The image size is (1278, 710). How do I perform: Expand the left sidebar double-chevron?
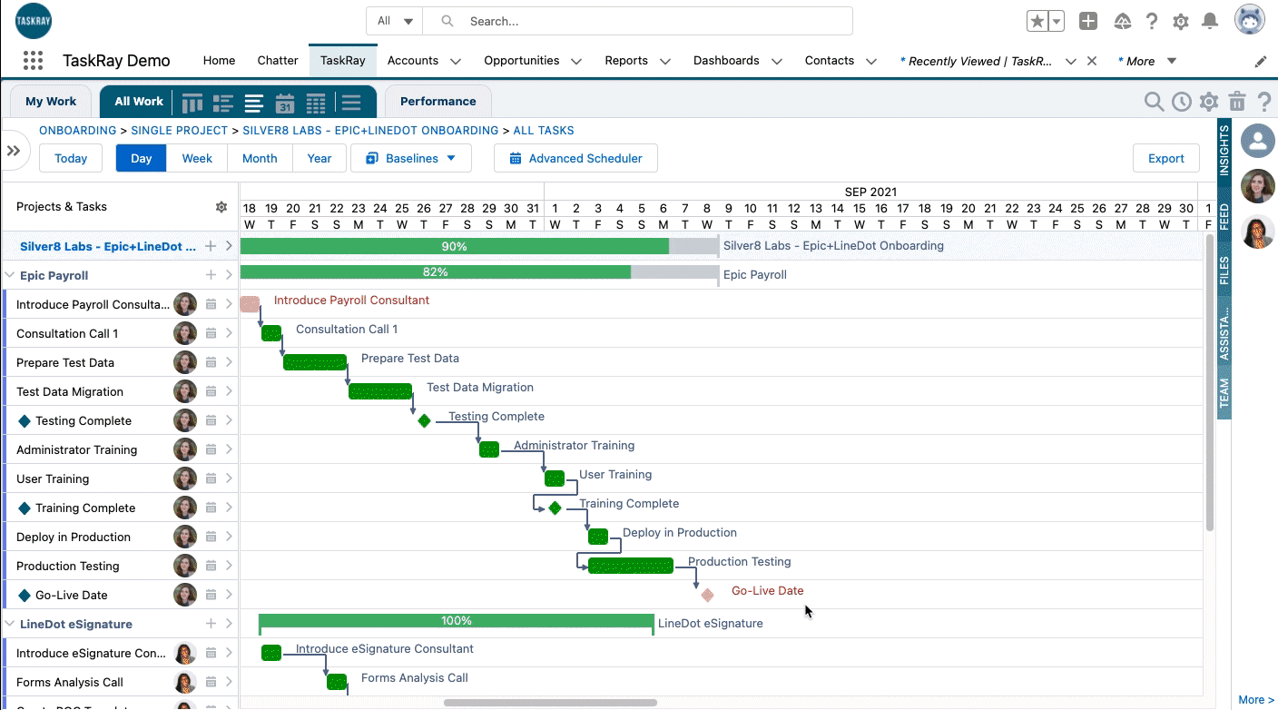click(x=13, y=151)
